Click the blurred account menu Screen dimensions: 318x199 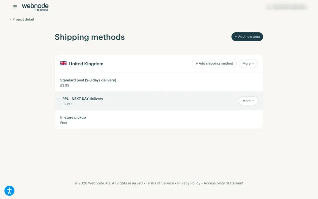287,7
